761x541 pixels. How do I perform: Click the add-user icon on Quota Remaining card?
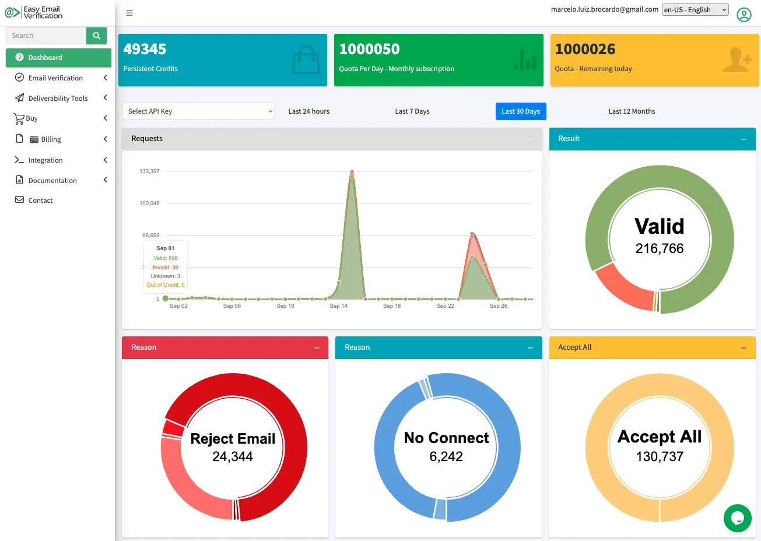[x=737, y=59]
